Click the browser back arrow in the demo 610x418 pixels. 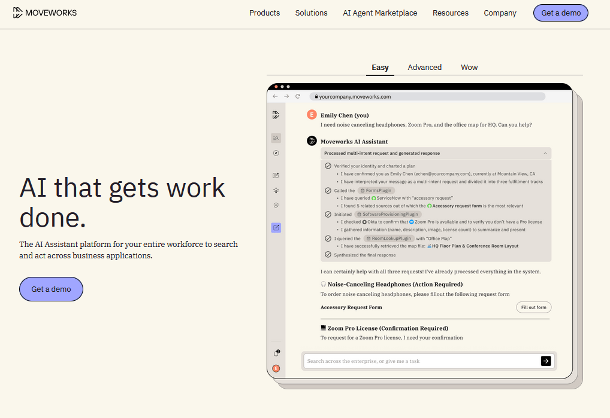pyautogui.click(x=276, y=96)
